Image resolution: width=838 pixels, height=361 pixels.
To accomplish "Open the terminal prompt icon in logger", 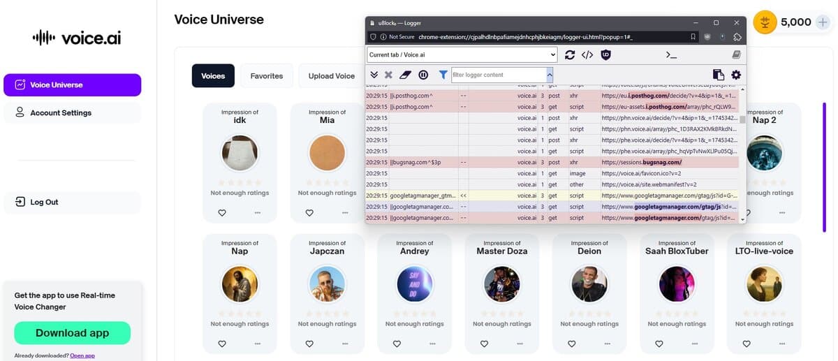I will pos(671,54).
